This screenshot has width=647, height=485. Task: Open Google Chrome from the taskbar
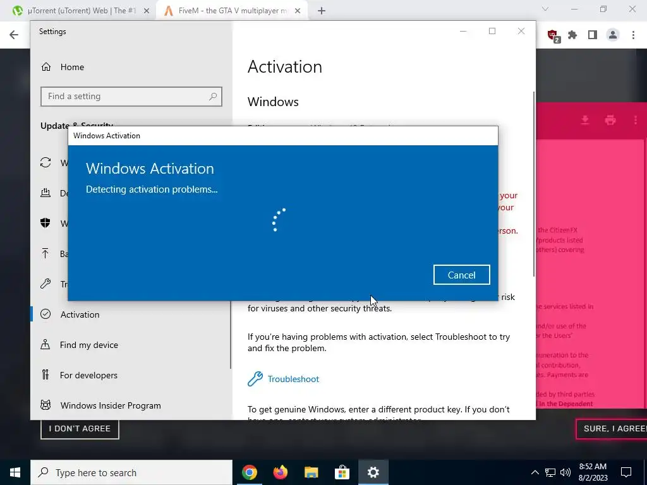[249, 472]
